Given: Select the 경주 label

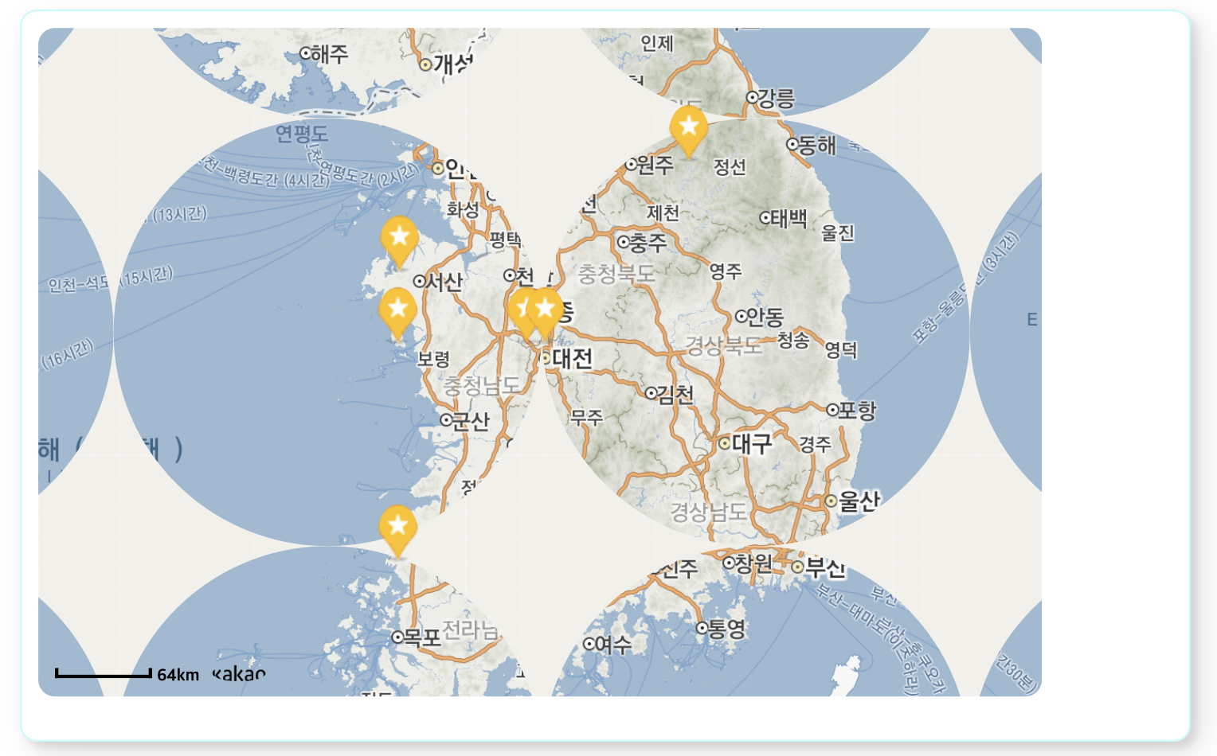Looking at the screenshot, I should [x=815, y=445].
